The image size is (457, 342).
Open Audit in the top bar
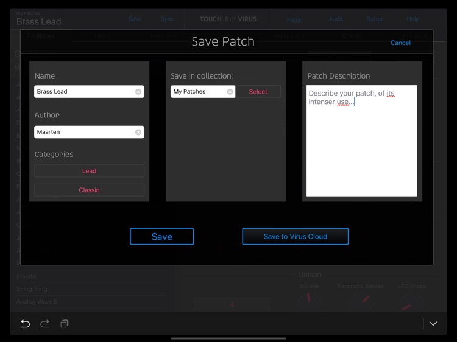(336, 19)
